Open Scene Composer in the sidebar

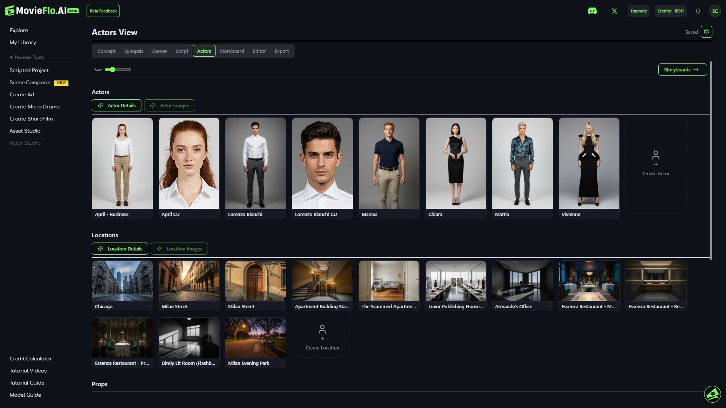click(30, 82)
